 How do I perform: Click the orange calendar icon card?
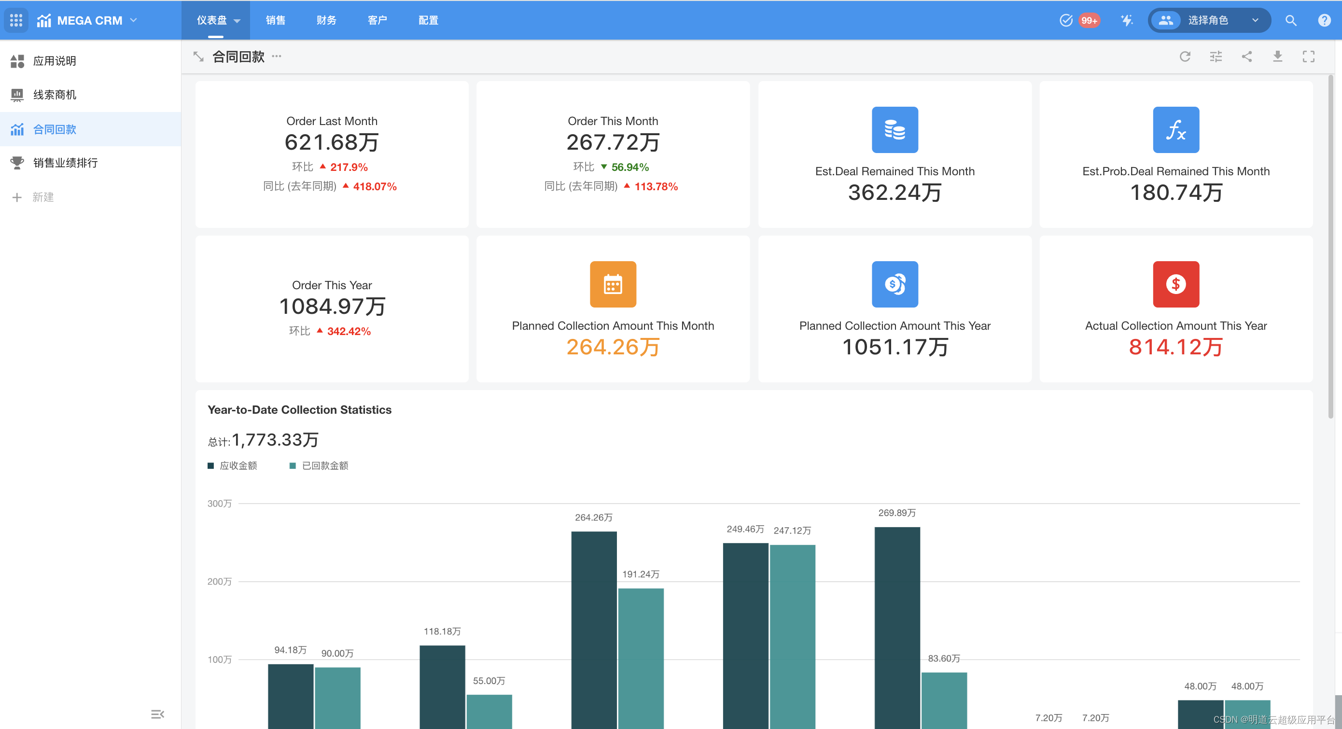(x=613, y=284)
